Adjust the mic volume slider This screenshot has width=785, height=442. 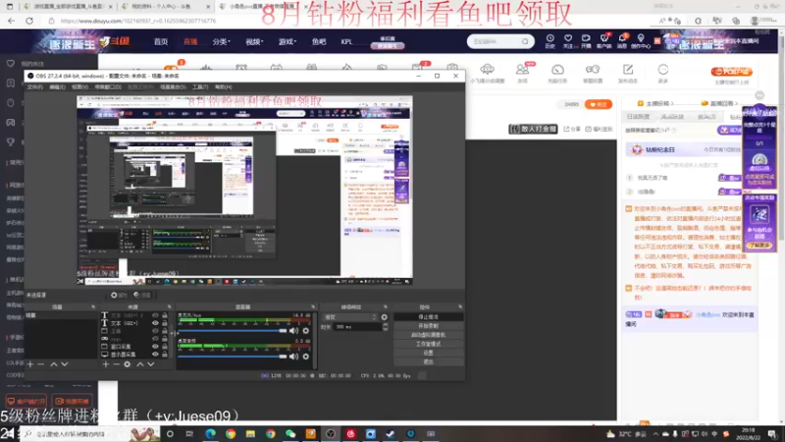[233, 331]
